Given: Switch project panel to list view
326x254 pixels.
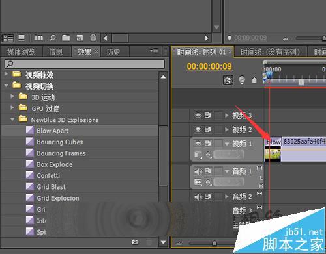Looking at the screenshot, I should click(8, 38).
